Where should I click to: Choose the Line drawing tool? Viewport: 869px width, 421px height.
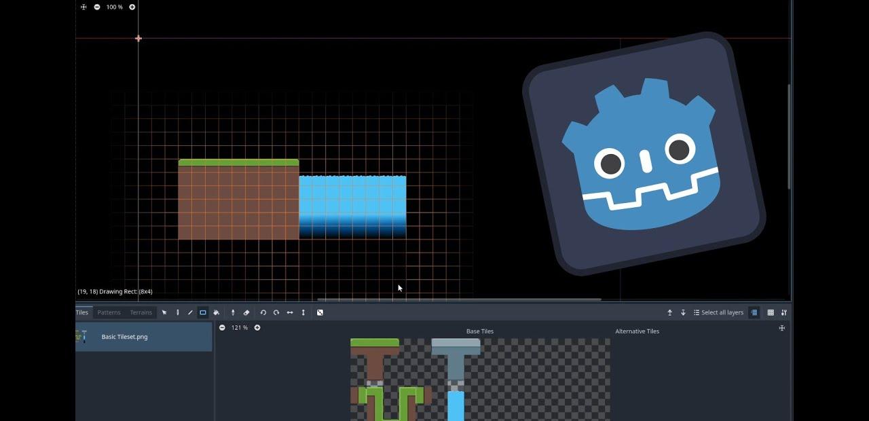point(190,312)
